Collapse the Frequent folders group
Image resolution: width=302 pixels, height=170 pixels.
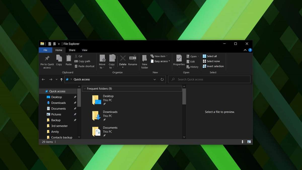(85, 89)
